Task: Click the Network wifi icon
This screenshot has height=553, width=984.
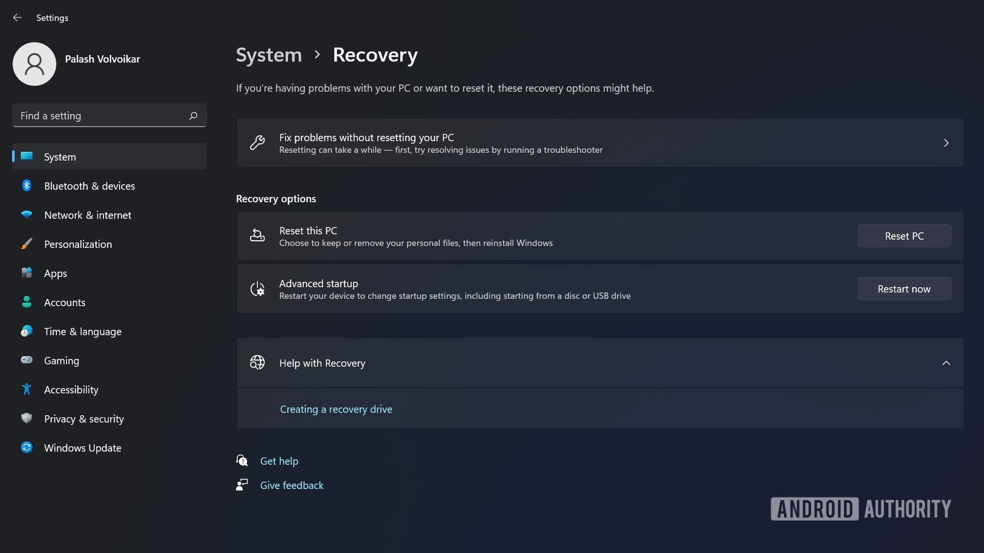Action: (27, 215)
